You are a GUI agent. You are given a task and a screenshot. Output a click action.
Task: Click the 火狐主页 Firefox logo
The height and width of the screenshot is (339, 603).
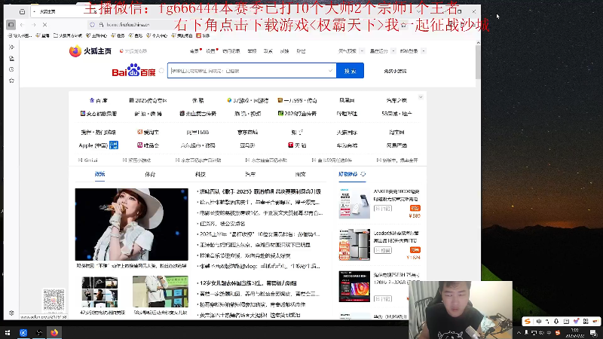(90, 51)
